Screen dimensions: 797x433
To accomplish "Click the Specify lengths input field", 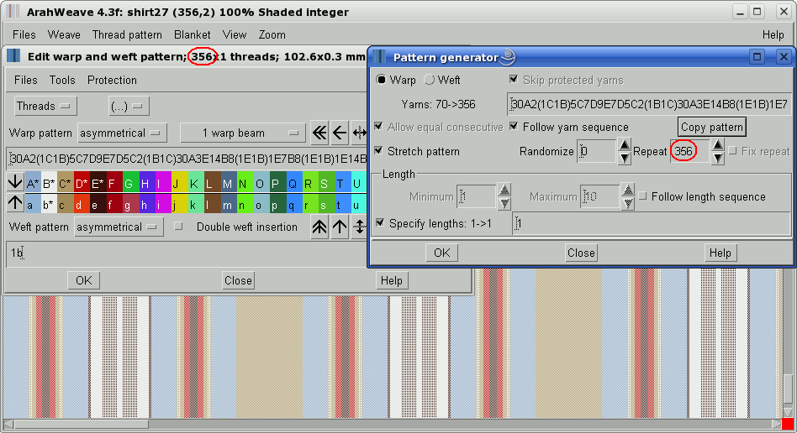I will coord(652,223).
